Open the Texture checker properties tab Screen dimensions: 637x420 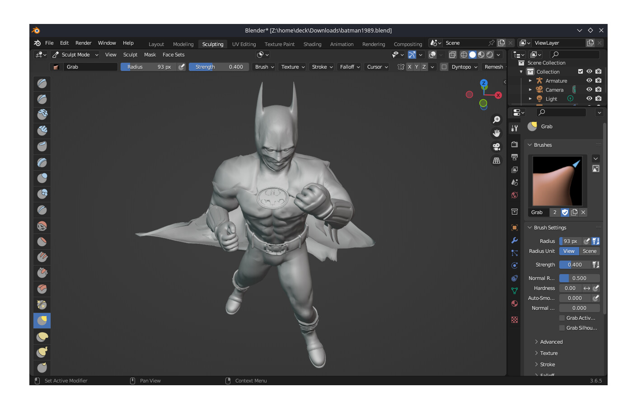click(515, 320)
